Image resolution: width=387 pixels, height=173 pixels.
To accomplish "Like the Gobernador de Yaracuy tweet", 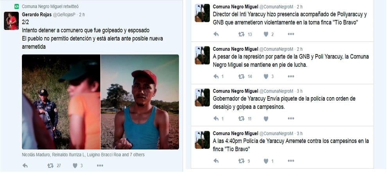I will click(266, 119).
